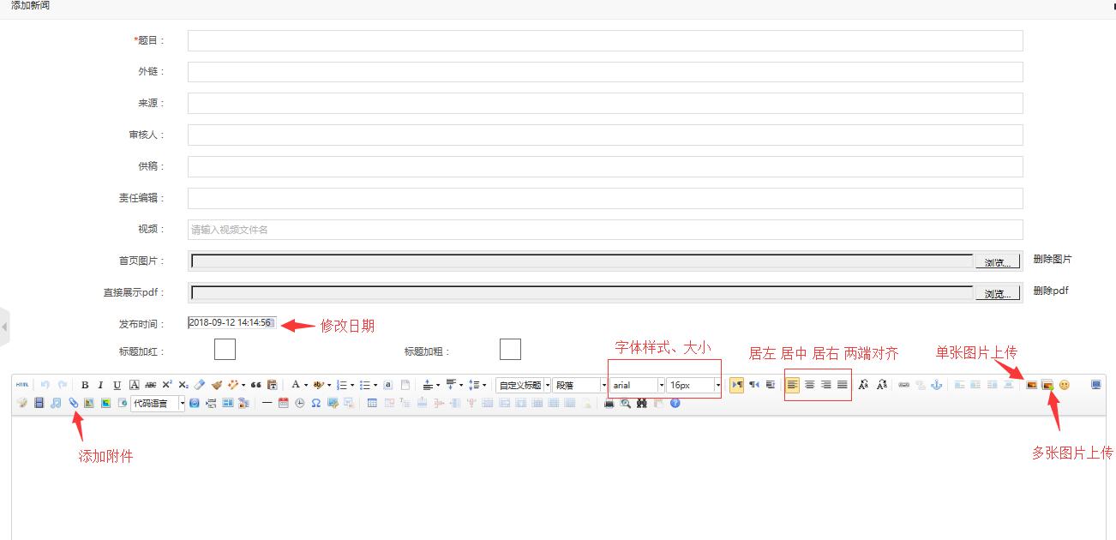Click 浏览 button for 首页图片

[998, 262]
